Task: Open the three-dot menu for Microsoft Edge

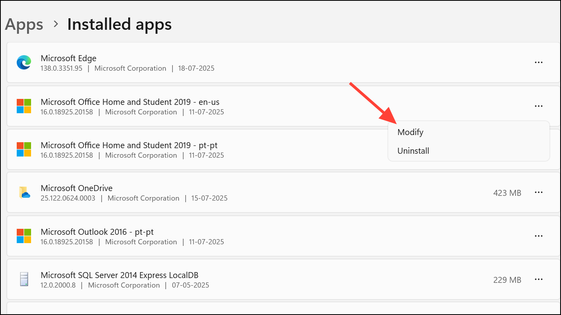Action: (539, 63)
